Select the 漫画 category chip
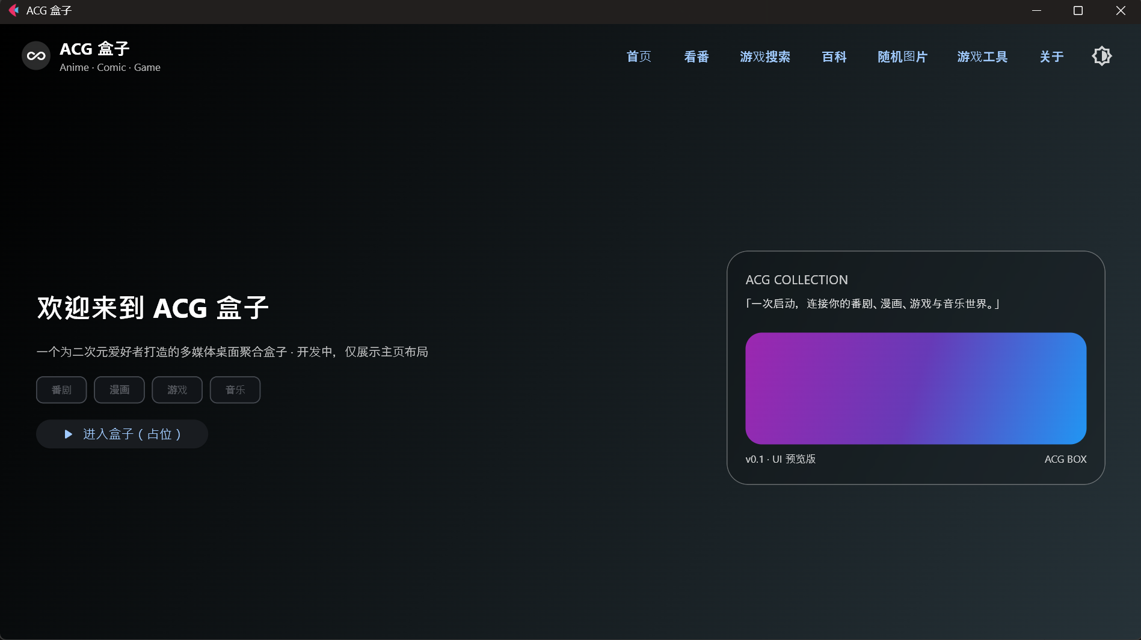The height and width of the screenshot is (640, 1141). pos(118,389)
